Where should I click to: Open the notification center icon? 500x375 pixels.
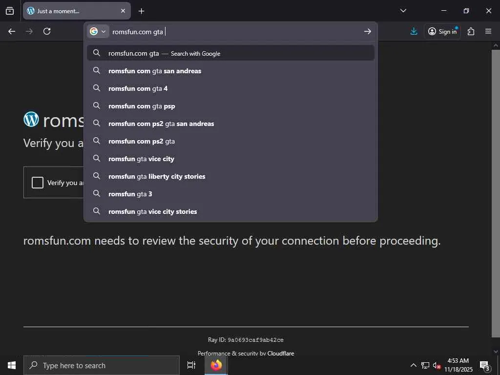485,365
